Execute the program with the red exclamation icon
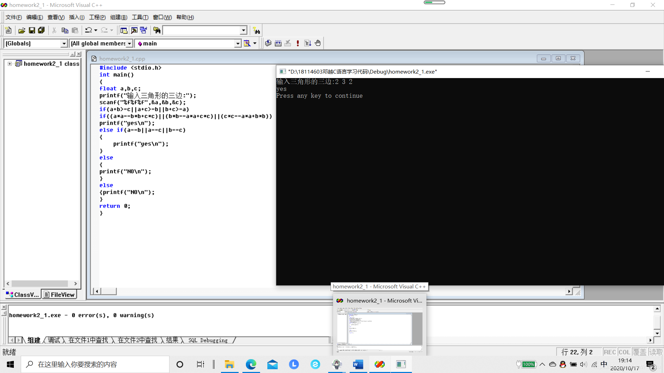 pos(298,43)
